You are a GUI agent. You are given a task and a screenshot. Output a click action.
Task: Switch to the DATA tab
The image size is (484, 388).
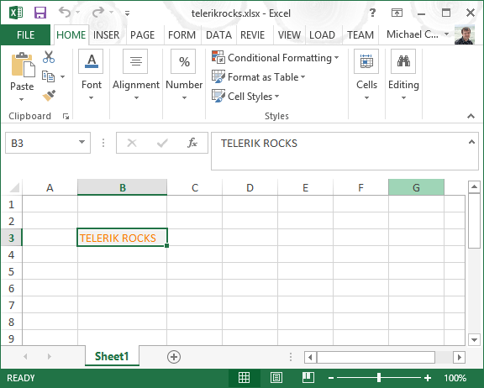point(218,34)
